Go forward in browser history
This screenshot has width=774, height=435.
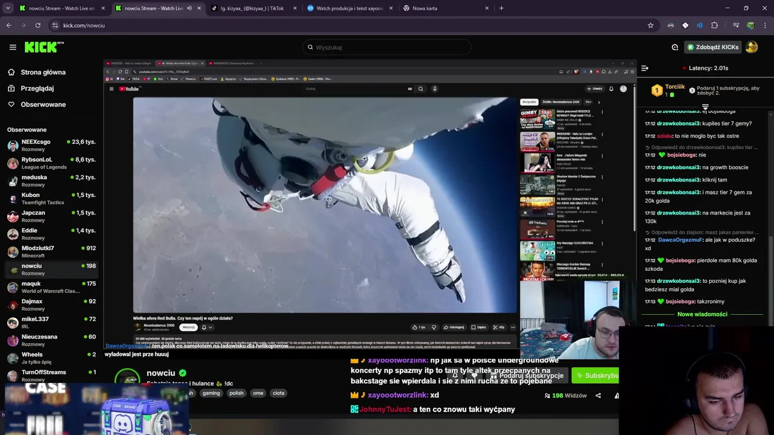point(23,25)
